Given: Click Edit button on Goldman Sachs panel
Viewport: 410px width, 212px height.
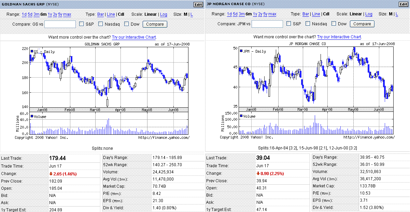Looking at the screenshot, I should pyautogui.click(x=198, y=4).
